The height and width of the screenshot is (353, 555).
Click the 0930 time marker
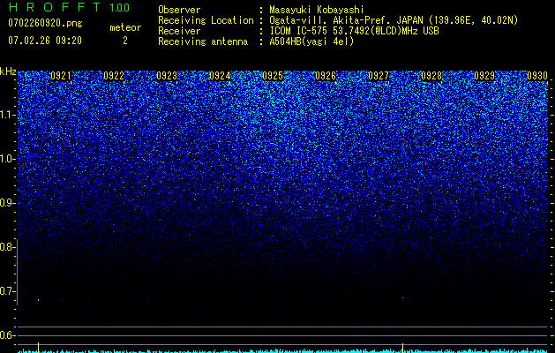537,76
